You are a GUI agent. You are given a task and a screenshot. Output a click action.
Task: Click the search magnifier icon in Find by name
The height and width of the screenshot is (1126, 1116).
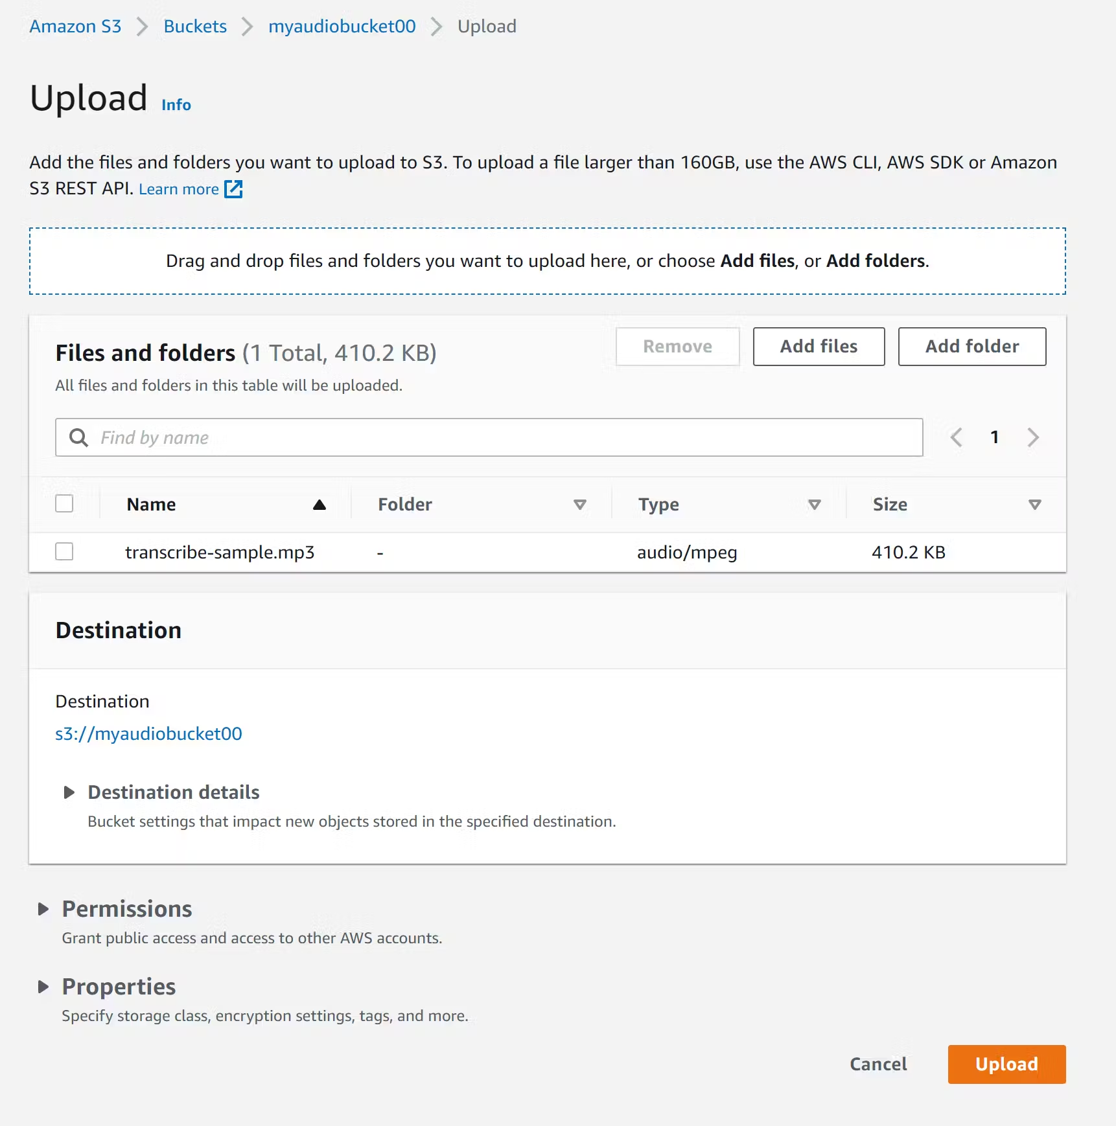click(78, 438)
